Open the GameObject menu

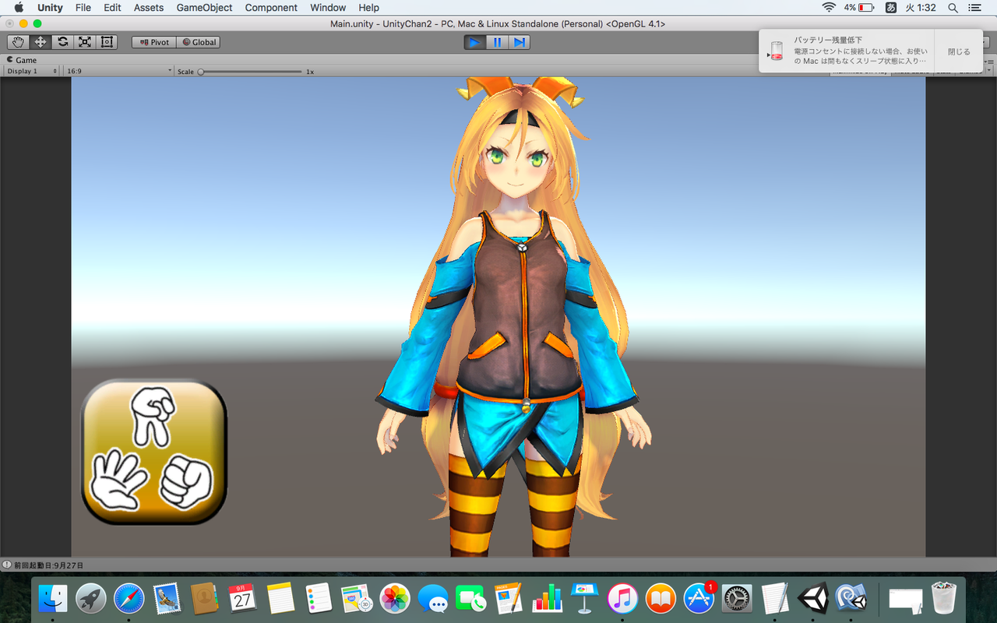point(204,8)
